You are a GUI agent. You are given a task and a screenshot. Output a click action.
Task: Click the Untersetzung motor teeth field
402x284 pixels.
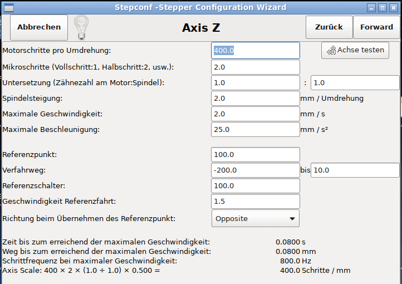[256, 82]
